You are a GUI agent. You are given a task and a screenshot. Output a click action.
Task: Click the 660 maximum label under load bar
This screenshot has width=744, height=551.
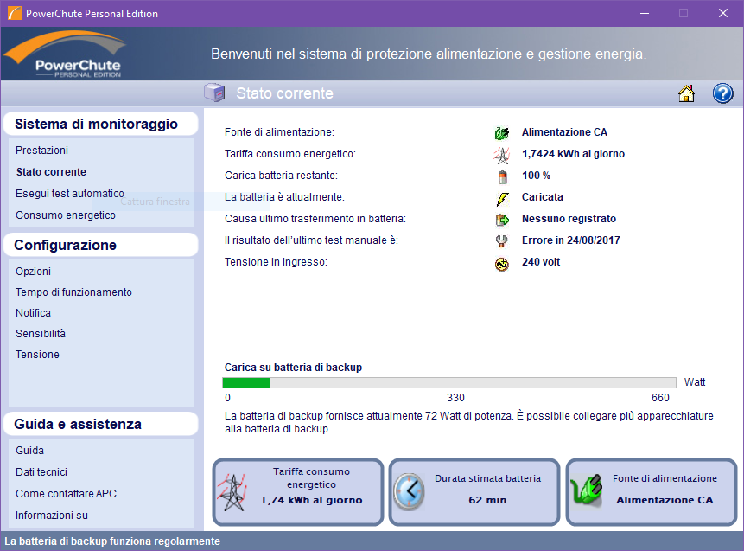coord(660,398)
